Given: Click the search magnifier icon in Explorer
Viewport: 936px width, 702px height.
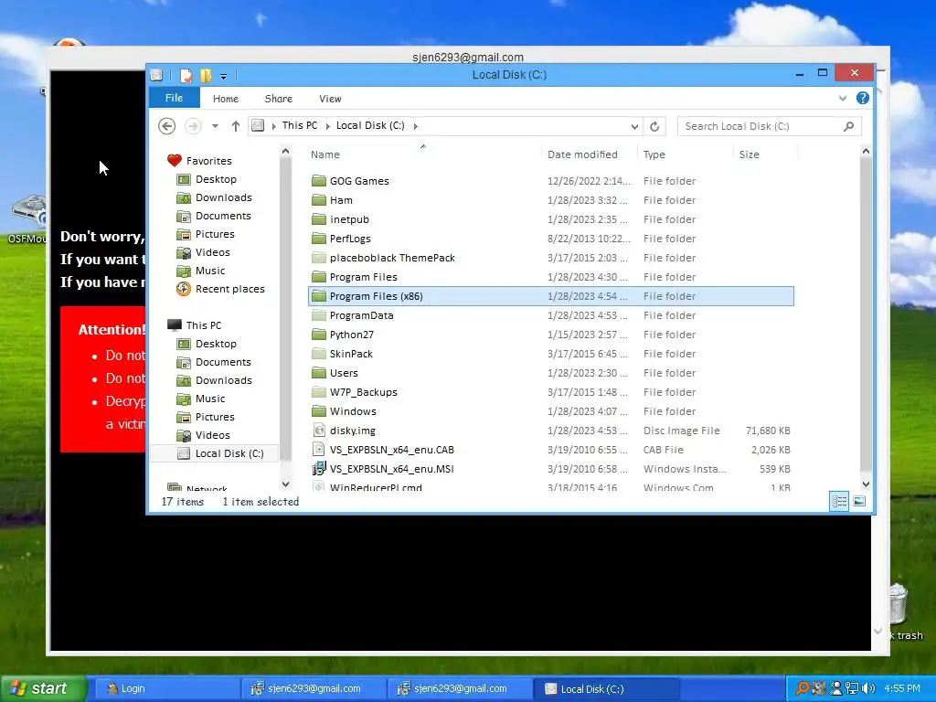Looking at the screenshot, I should coord(849,126).
